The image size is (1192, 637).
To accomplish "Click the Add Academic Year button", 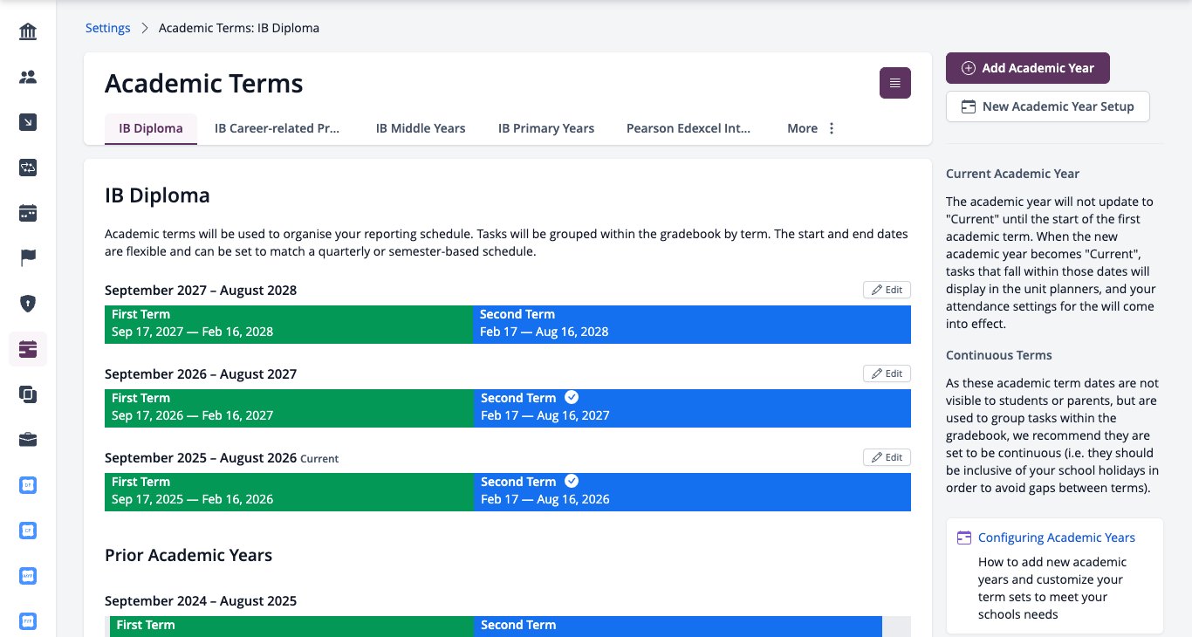I will tap(1027, 68).
